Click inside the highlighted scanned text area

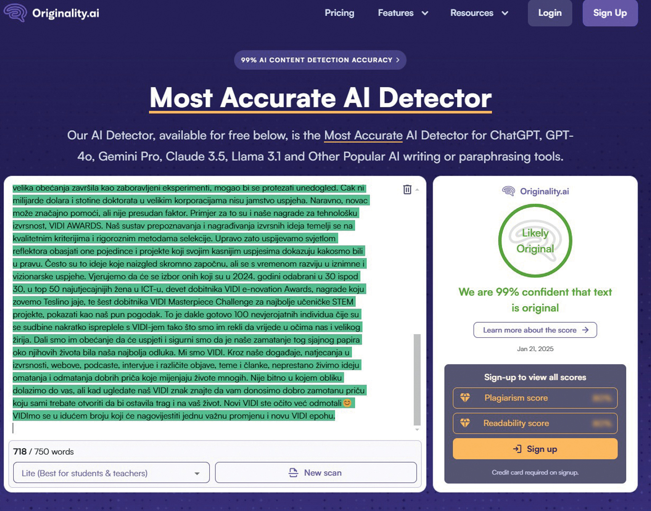point(189,303)
